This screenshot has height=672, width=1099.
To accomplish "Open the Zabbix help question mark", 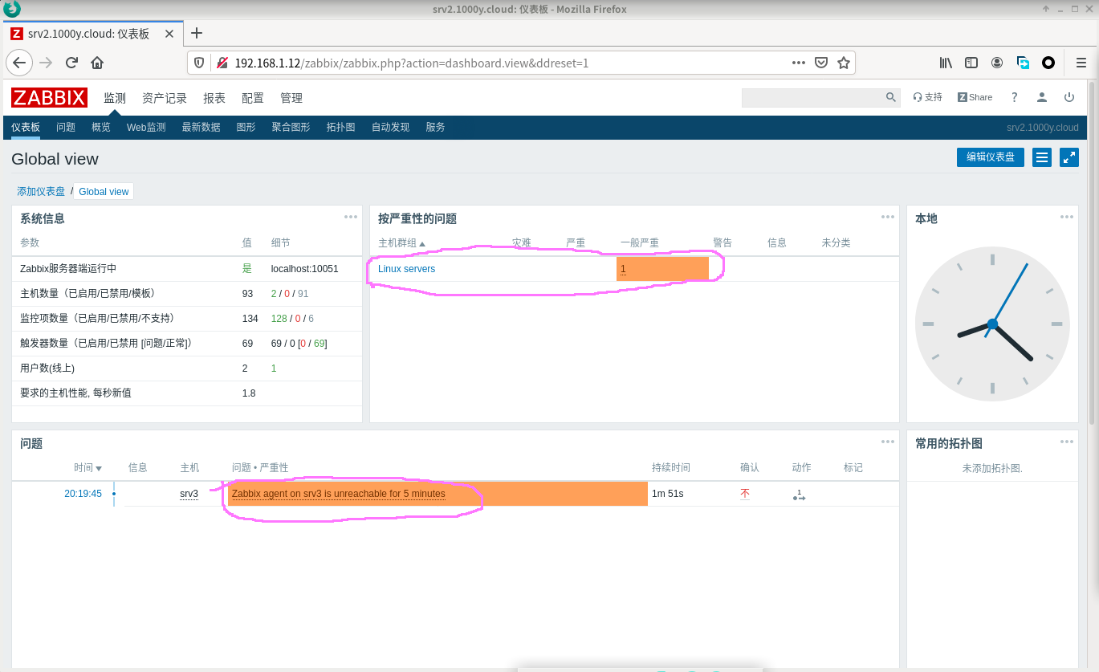I will tap(1014, 97).
